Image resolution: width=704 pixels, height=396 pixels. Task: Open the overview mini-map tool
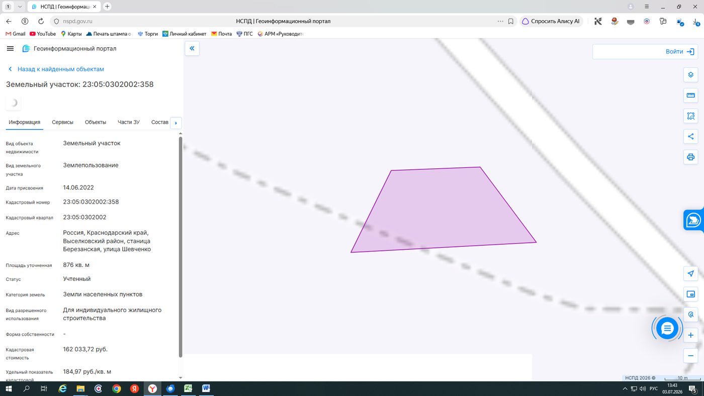point(691,294)
